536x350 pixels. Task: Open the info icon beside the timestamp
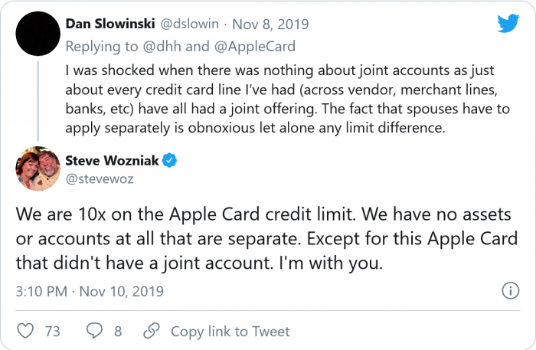click(509, 291)
